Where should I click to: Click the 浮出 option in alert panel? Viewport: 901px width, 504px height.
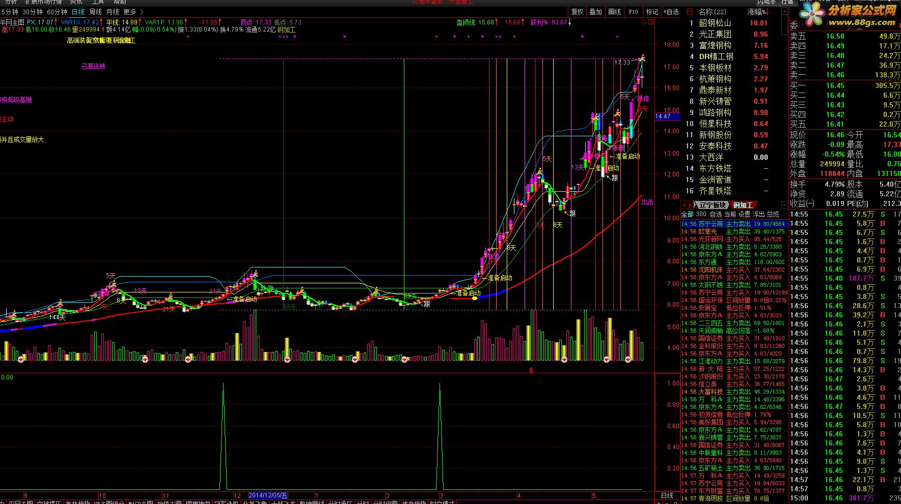coord(758,214)
